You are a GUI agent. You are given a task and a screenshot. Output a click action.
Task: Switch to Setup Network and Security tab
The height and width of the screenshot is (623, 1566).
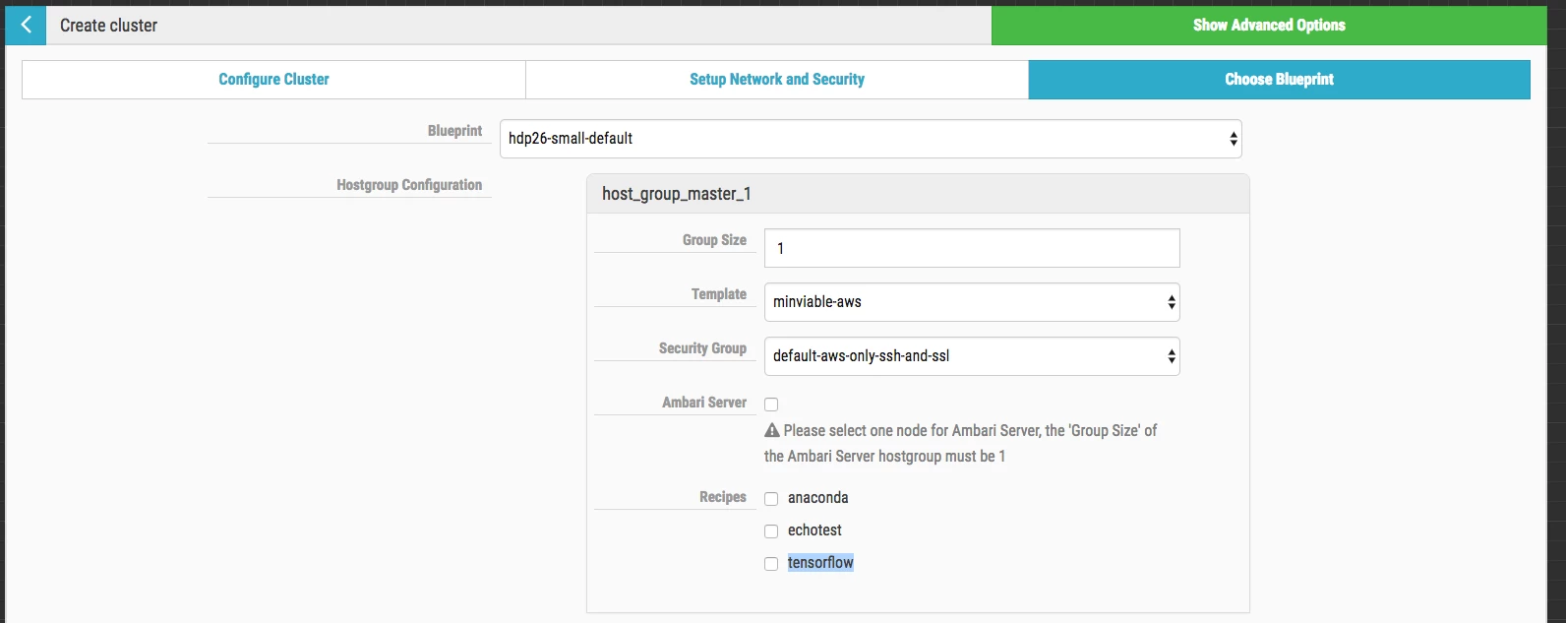(777, 79)
